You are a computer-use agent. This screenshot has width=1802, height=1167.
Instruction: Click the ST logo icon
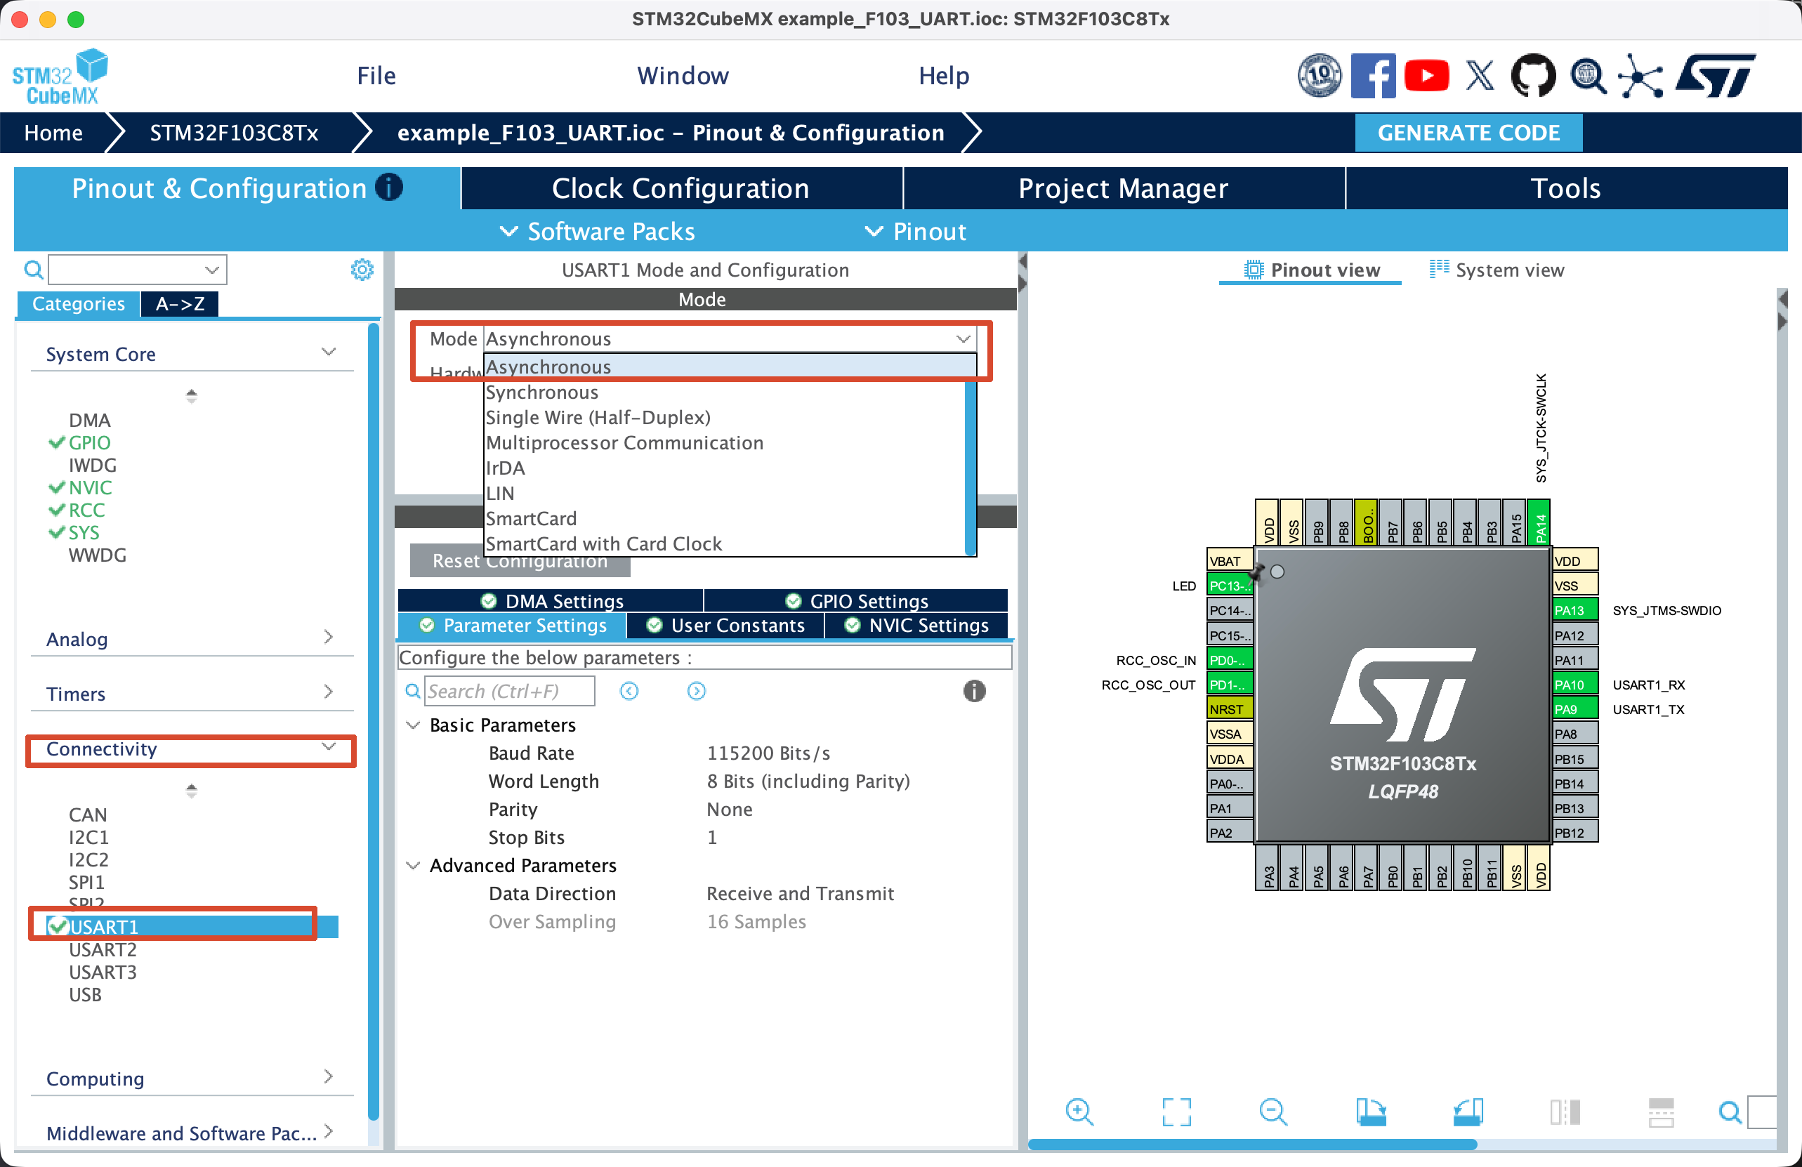click(x=1715, y=75)
